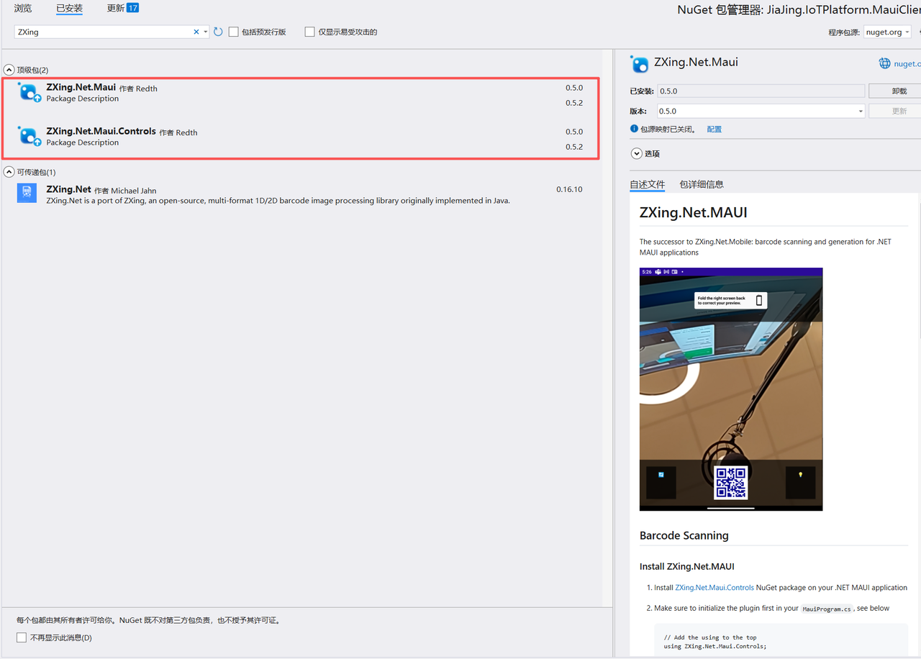The width and height of the screenshot is (921, 659).
Task: Click the Install ZXing.Net.MAUI heading
Action: (687, 566)
